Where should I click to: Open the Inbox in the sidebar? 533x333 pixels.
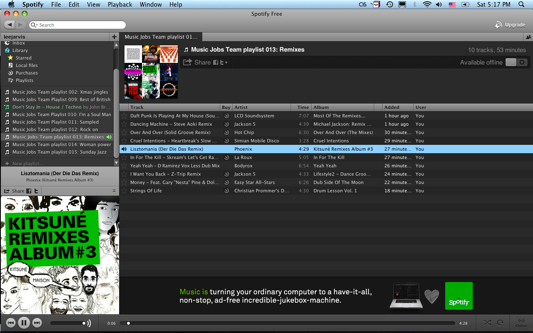click(19, 43)
